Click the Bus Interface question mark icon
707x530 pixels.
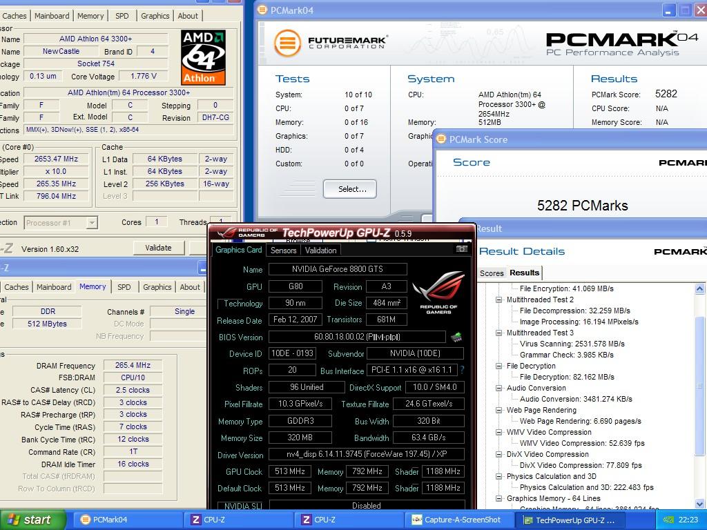click(x=462, y=370)
